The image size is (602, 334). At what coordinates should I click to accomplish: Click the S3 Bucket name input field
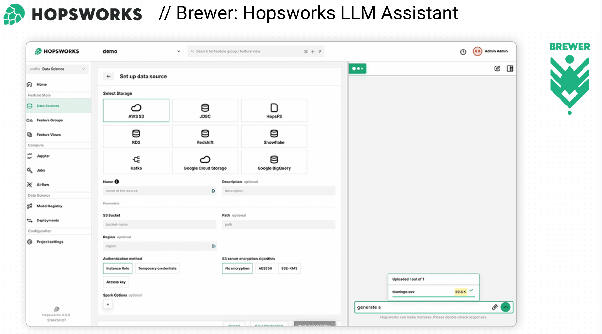(159, 225)
